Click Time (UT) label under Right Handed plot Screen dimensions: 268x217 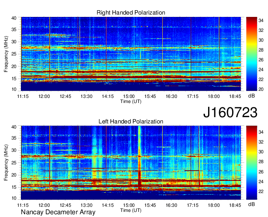tap(131, 101)
